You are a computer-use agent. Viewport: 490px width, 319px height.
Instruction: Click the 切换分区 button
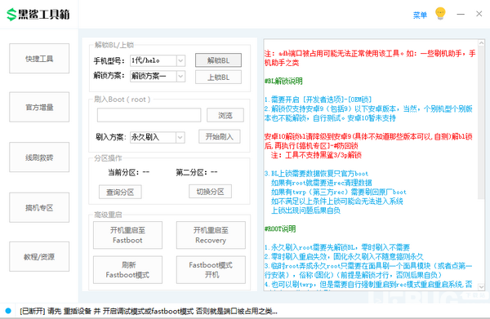(211, 192)
